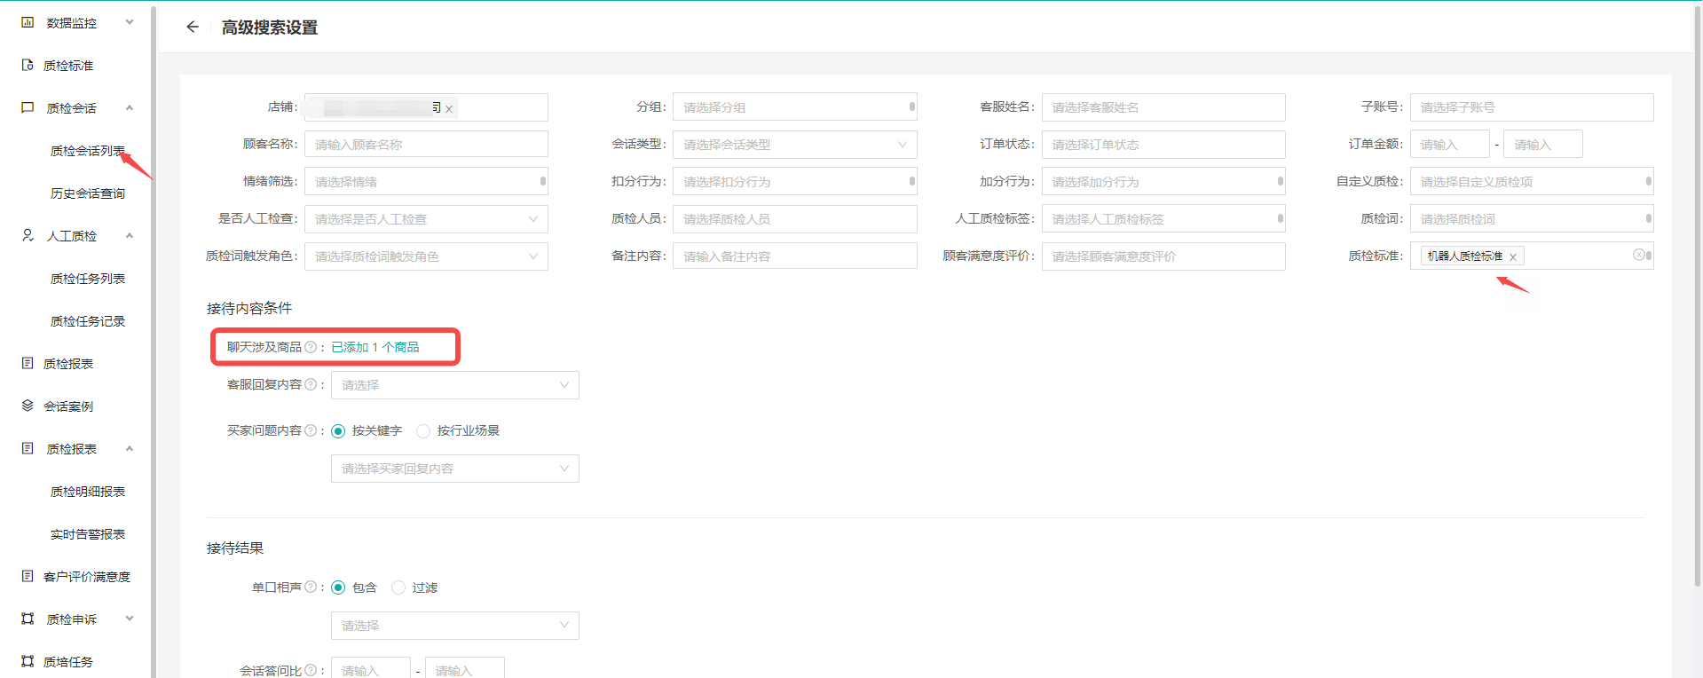Click the 顾客名称 input field
This screenshot has width=1703, height=678.
pyautogui.click(x=426, y=144)
